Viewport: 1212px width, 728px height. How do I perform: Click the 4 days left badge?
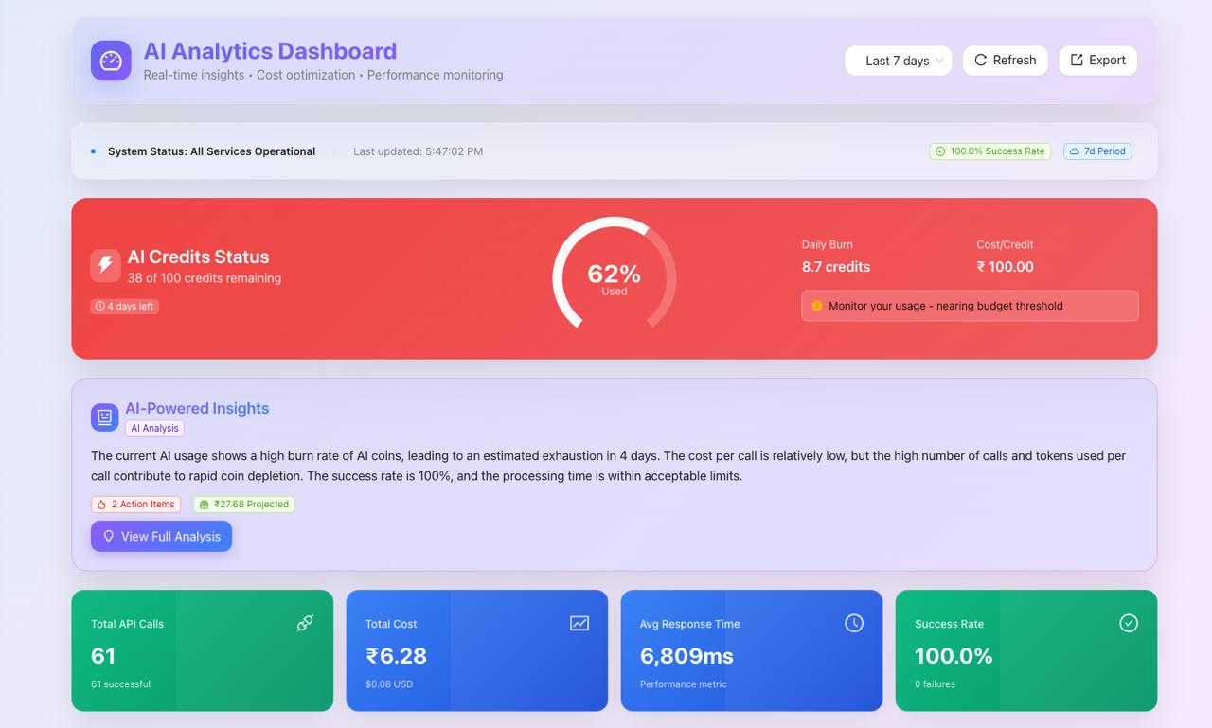click(x=125, y=307)
